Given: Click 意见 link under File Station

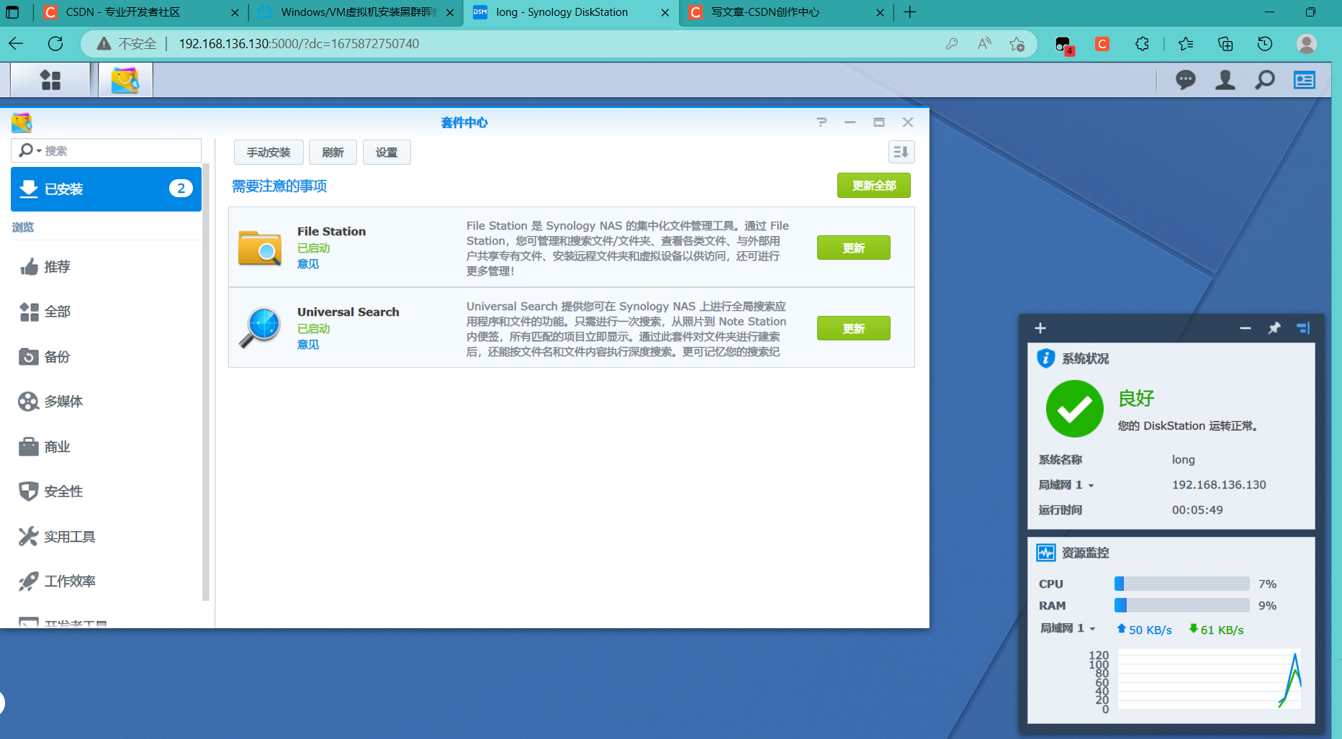Looking at the screenshot, I should click(308, 264).
